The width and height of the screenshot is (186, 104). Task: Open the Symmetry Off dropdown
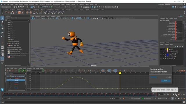[x=73, y=7]
